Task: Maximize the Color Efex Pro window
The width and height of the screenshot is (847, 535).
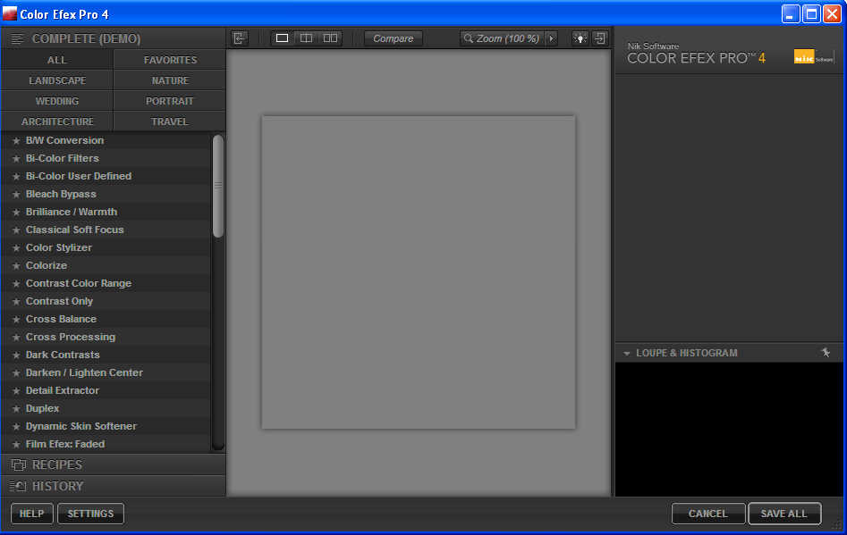Action: point(811,13)
